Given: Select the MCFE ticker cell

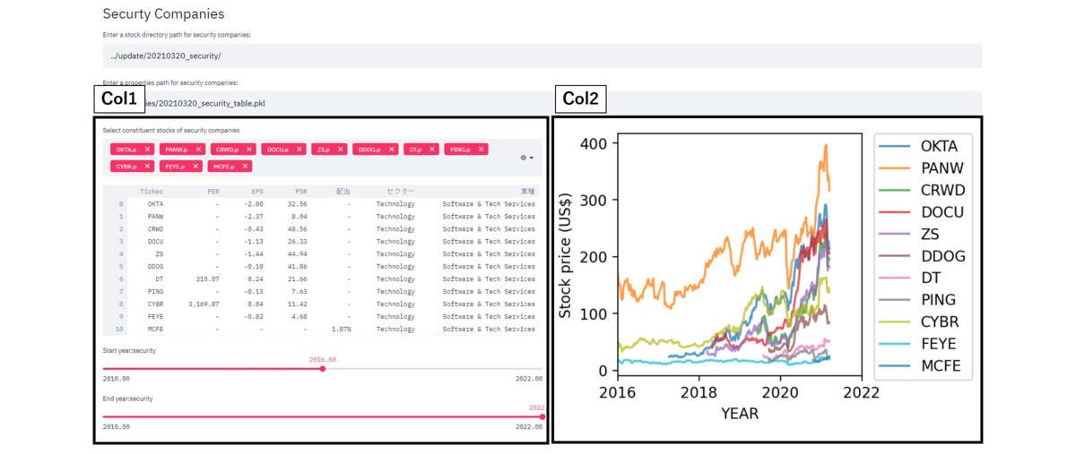Looking at the screenshot, I should coord(155,330).
